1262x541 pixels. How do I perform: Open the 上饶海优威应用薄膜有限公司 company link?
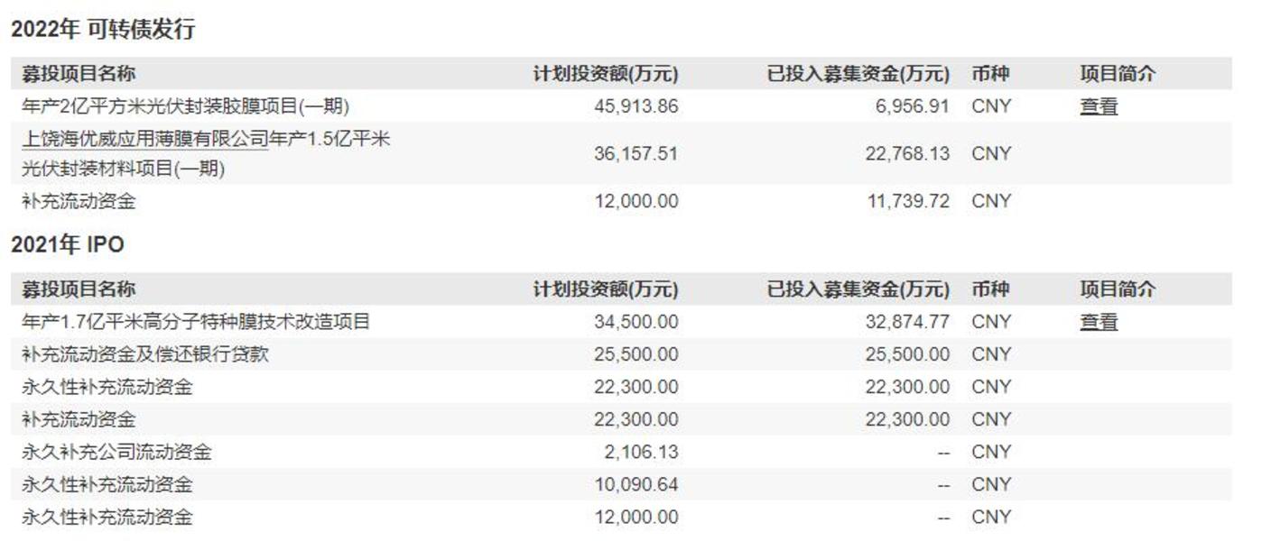[x=144, y=140]
